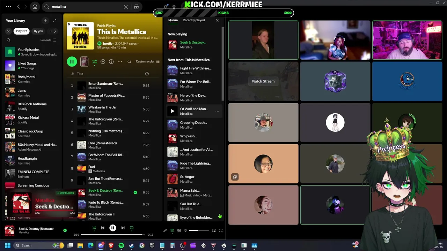447x251 pixels.
Task: Open Steam from the taskbar
Action: [131, 245]
